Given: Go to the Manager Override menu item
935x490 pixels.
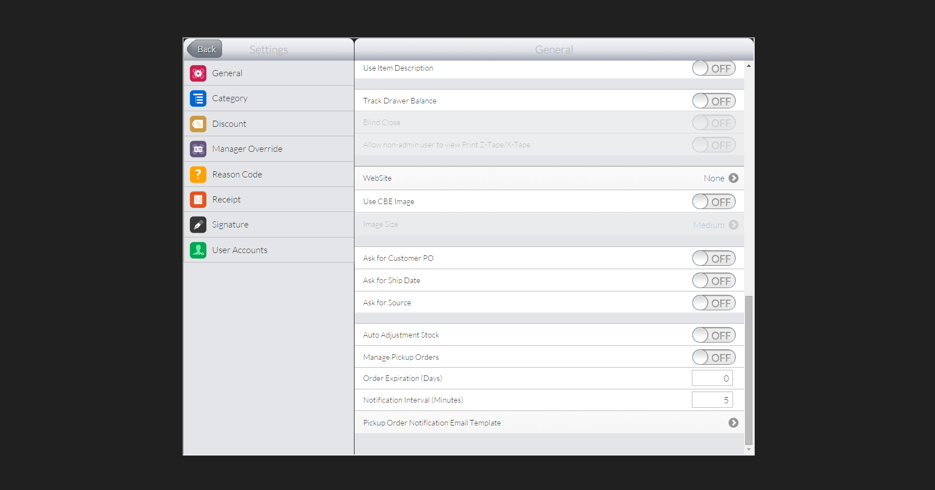Looking at the screenshot, I should tap(247, 149).
